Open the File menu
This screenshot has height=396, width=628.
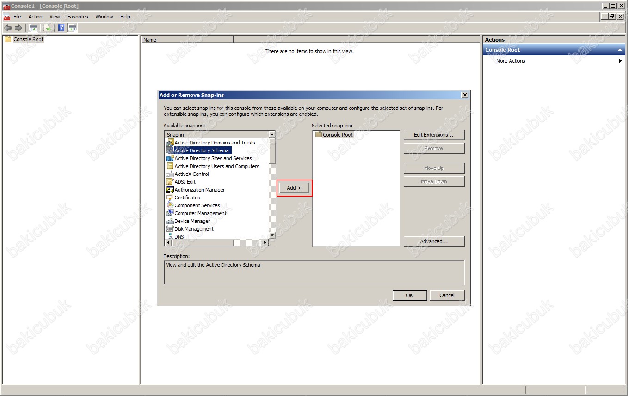(17, 17)
